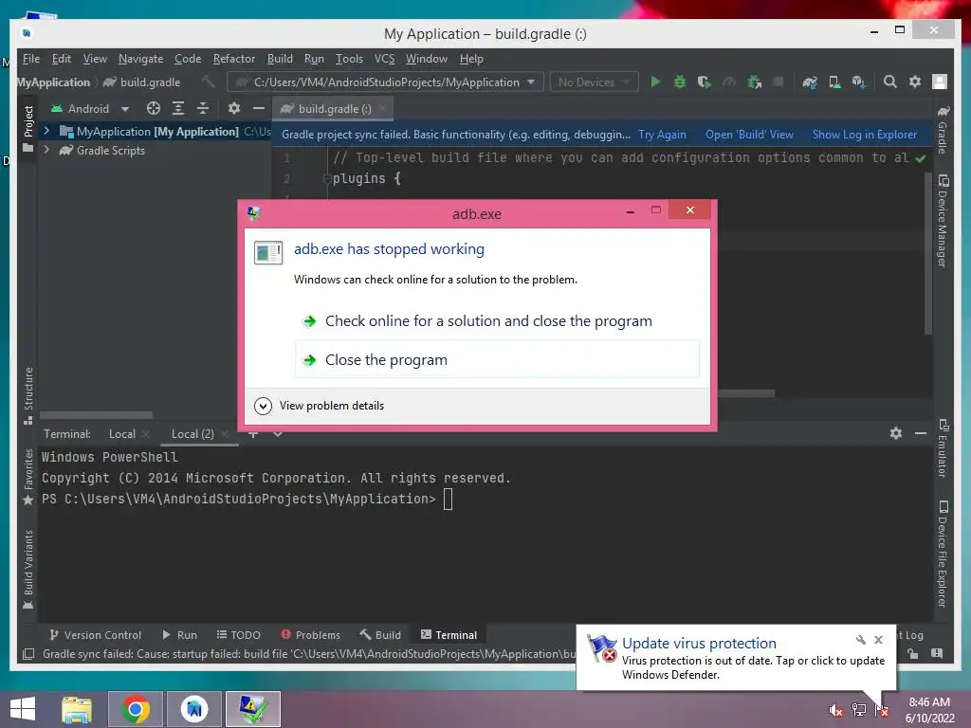
Task: Switch to Local terminal tab
Action: [122, 434]
